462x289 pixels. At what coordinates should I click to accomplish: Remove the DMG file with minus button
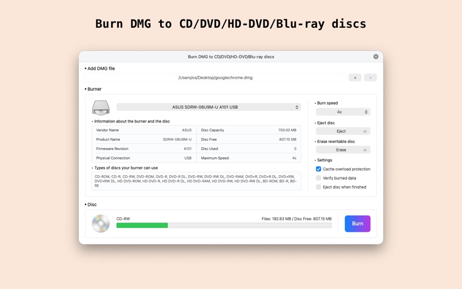(x=370, y=77)
